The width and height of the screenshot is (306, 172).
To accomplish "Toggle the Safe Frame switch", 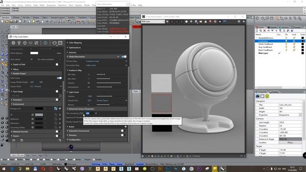I will point(59,78).
